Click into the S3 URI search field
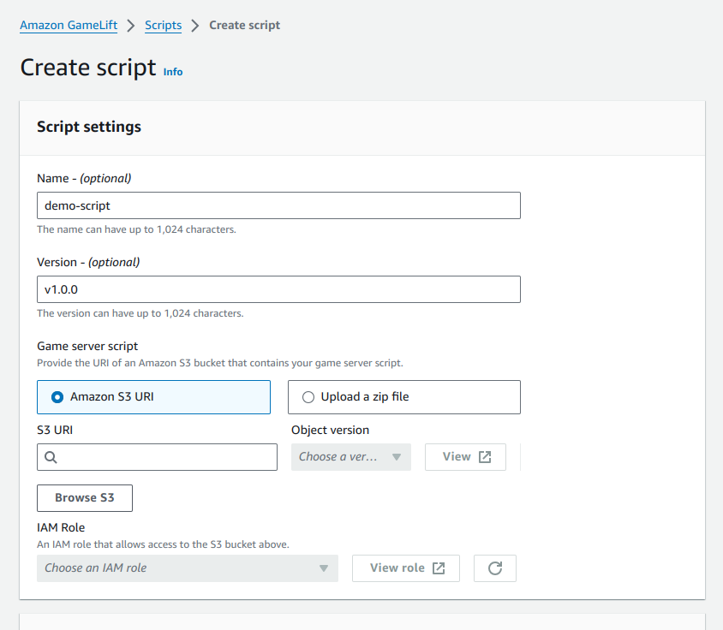This screenshot has width=723, height=630. (157, 457)
